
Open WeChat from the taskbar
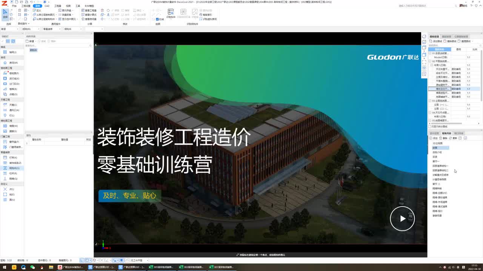[x=32, y=267]
